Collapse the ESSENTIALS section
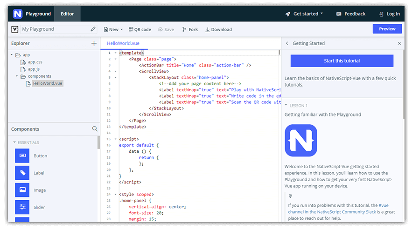The height and width of the screenshot is (230, 412). pyautogui.click(x=14, y=142)
